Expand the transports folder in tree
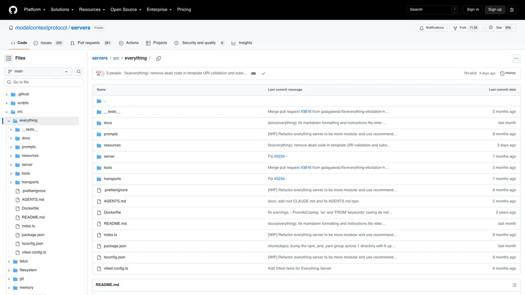 (11, 182)
